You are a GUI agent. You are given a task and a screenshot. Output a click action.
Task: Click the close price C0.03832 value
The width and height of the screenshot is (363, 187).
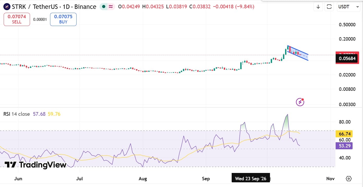pyautogui.click(x=200, y=7)
